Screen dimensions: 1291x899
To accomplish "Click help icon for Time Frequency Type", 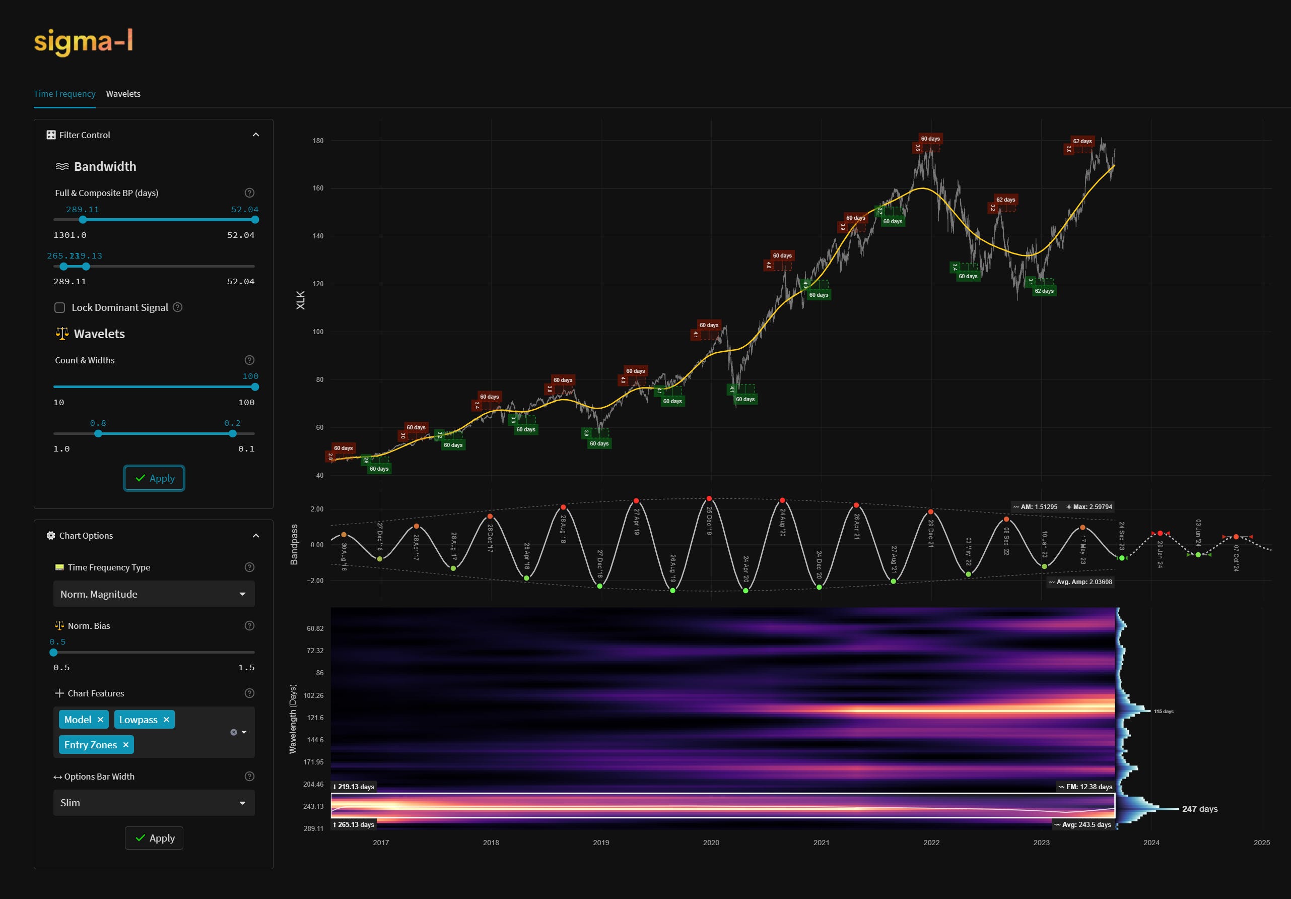I will click(x=250, y=567).
